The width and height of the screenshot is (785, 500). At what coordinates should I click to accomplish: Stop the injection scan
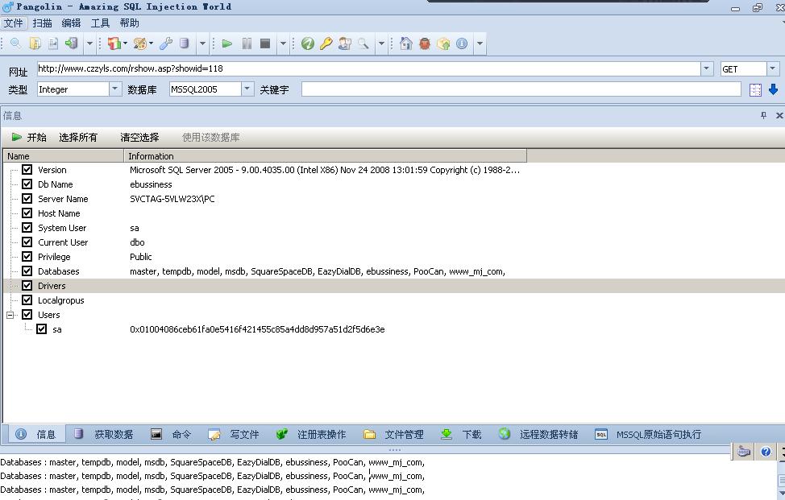tap(265, 43)
